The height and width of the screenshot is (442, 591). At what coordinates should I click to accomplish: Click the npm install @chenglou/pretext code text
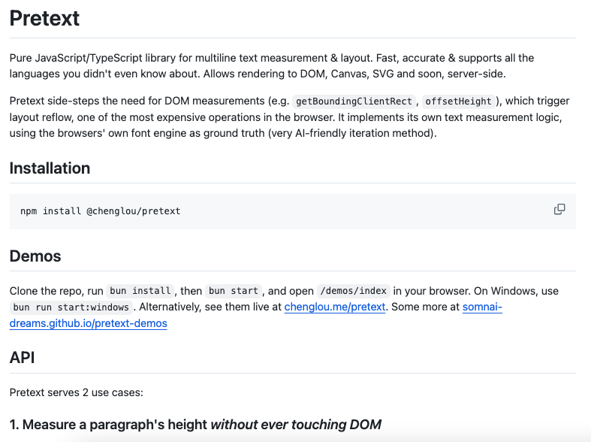pyautogui.click(x=101, y=210)
